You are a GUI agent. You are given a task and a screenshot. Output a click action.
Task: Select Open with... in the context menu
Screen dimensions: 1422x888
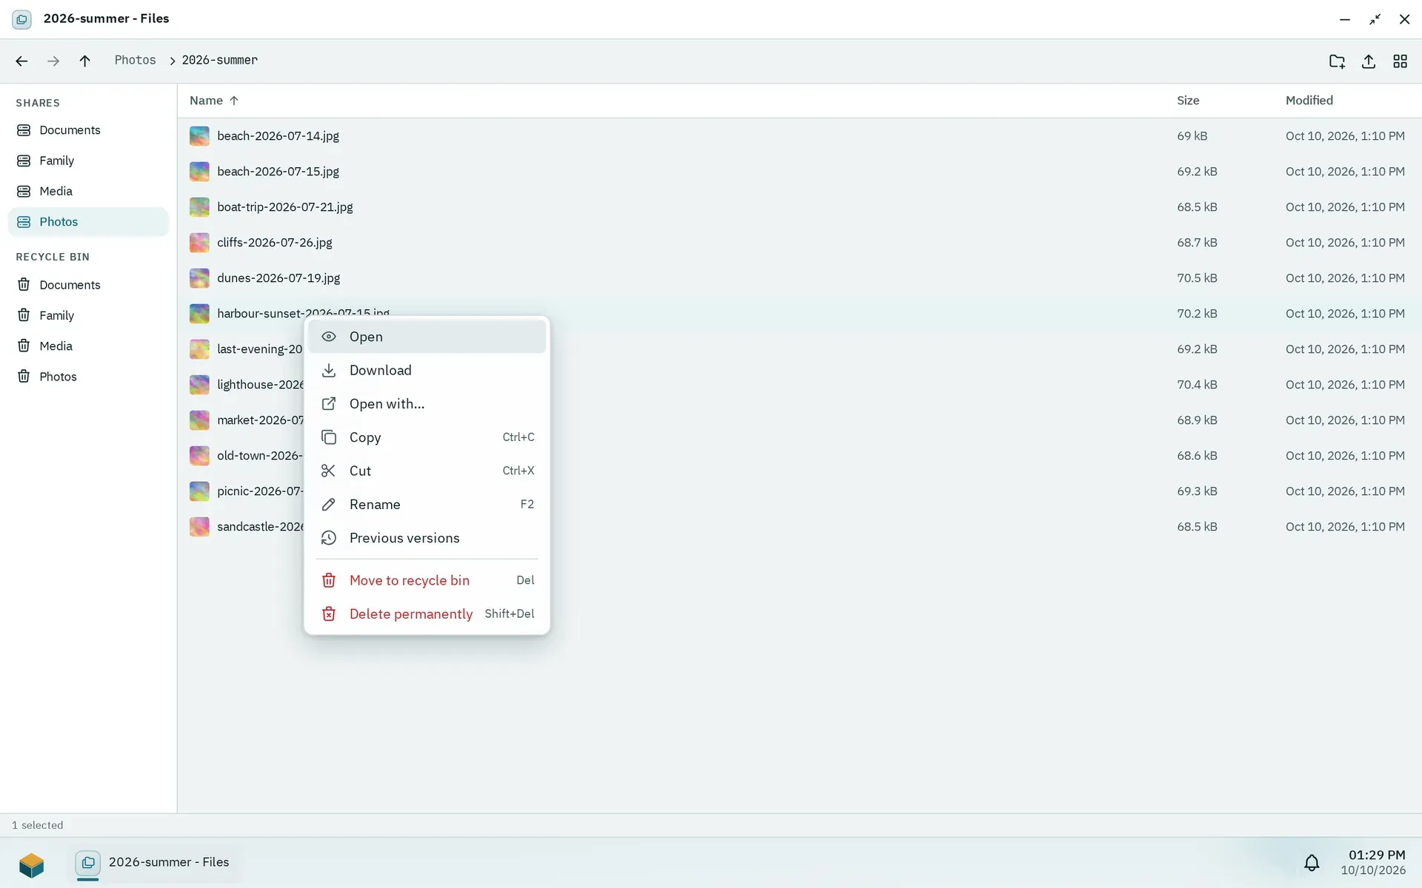(x=427, y=404)
